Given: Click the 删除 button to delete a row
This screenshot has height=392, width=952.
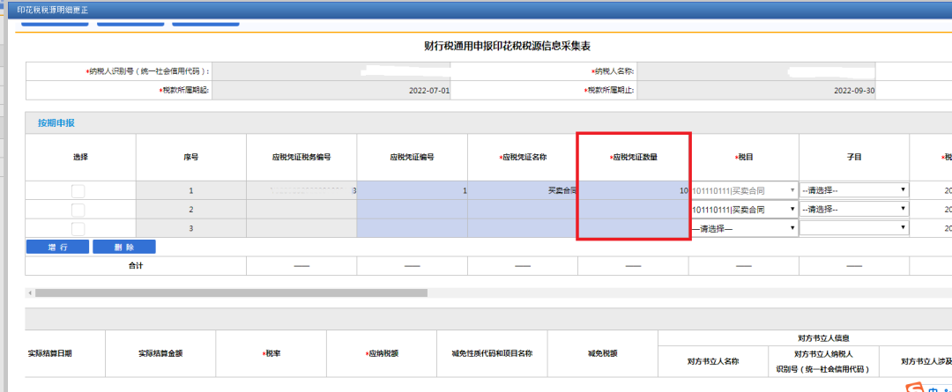Looking at the screenshot, I should (124, 247).
